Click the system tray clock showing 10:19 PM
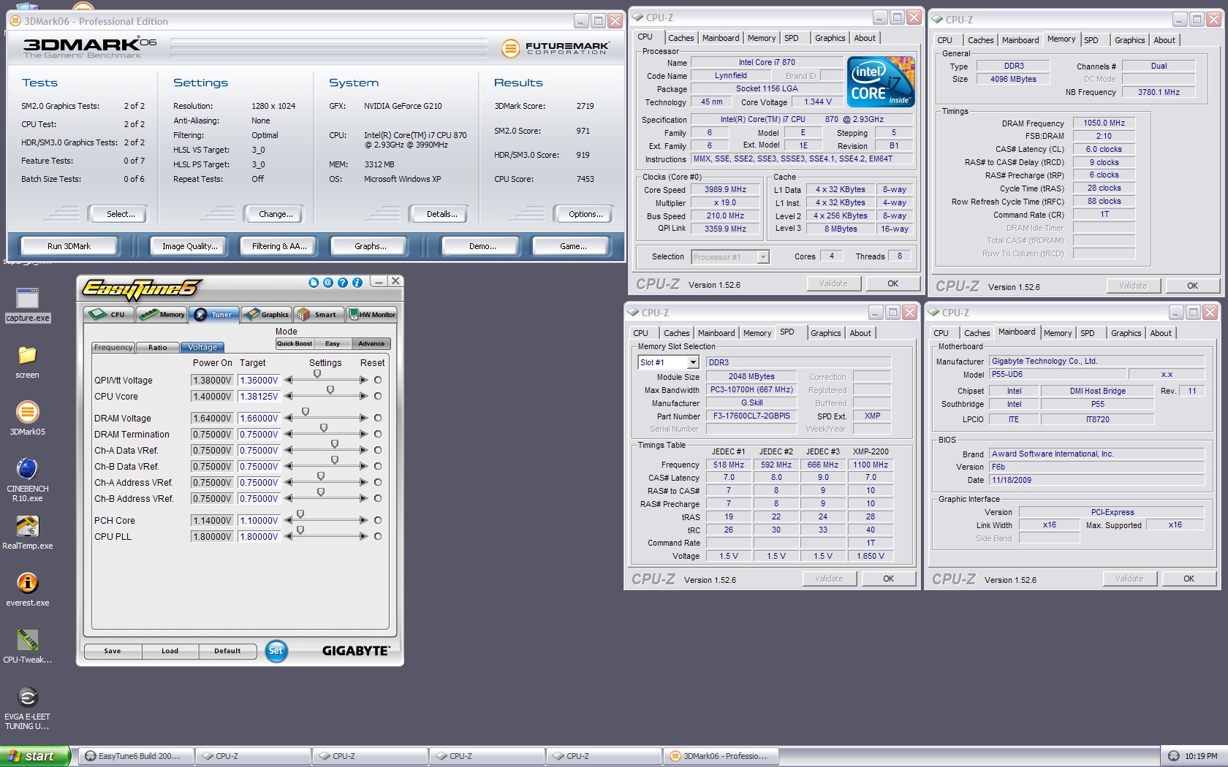 click(1201, 756)
